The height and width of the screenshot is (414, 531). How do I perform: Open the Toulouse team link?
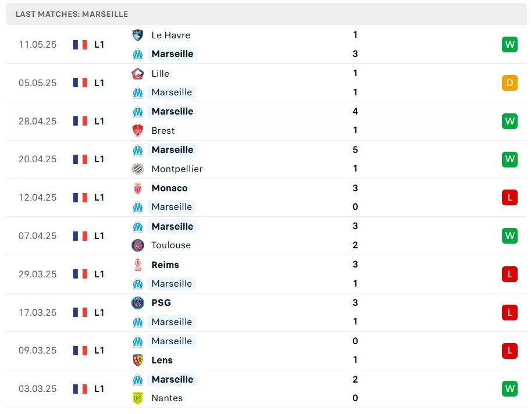171,245
